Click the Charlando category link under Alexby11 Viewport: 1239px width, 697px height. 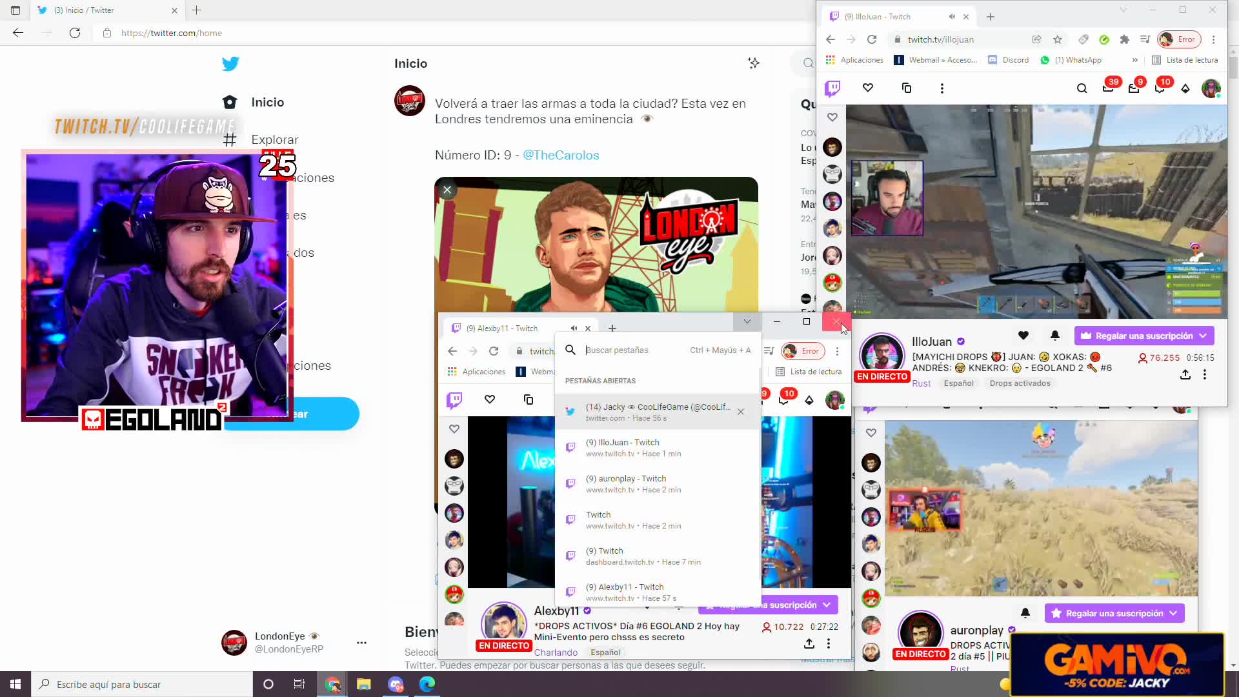[x=556, y=652]
